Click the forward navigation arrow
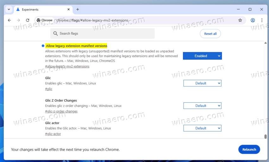 coord(18,20)
